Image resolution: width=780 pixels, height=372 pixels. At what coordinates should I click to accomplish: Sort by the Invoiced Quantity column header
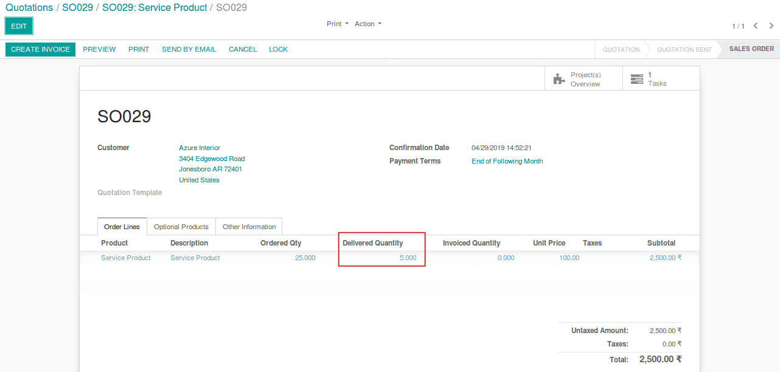[x=472, y=243]
